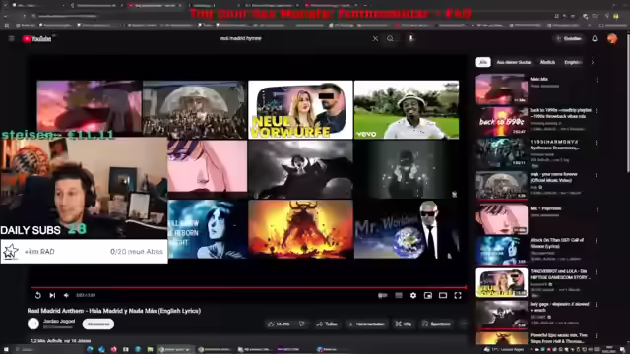
Task: Skip to the next video
Action: click(x=52, y=295)
